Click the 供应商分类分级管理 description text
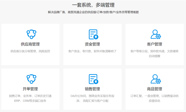Screen dimensions: 186x112 [30, 51]
